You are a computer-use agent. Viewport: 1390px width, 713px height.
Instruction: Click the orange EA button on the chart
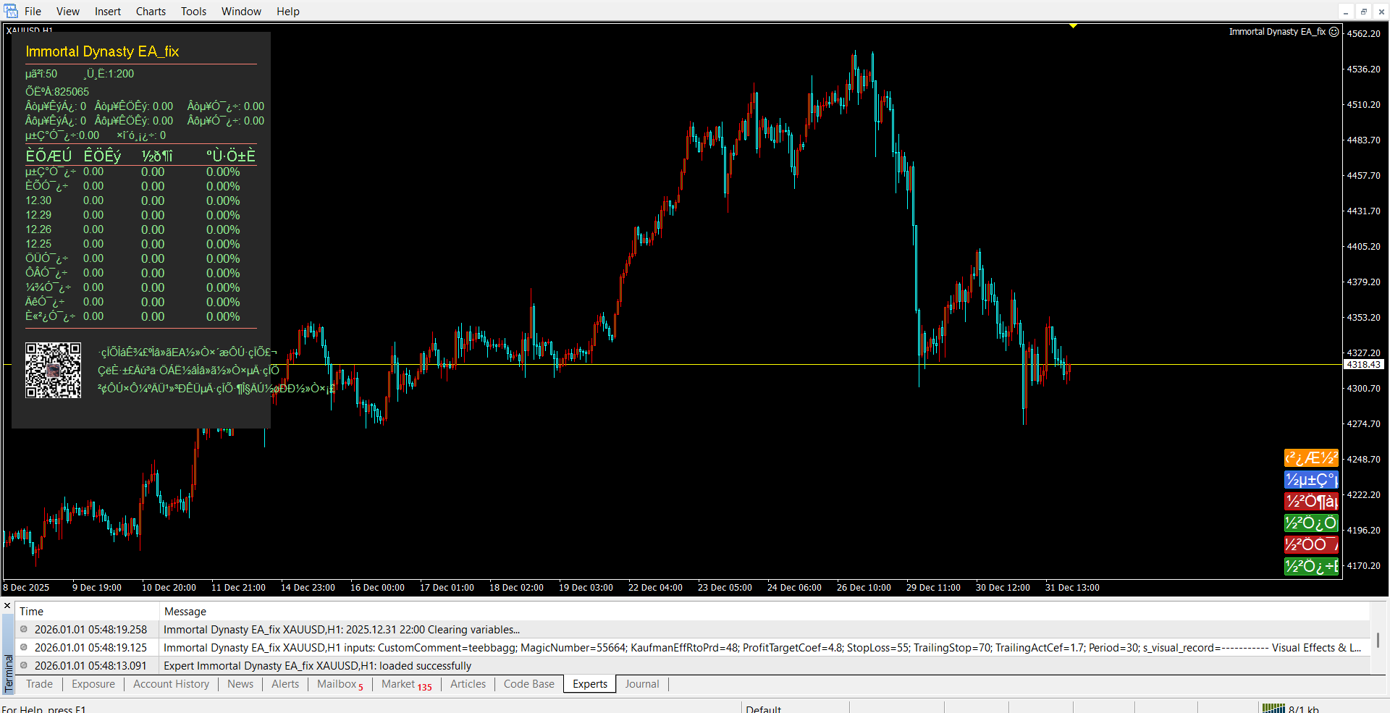click(x=1311, y=458)
